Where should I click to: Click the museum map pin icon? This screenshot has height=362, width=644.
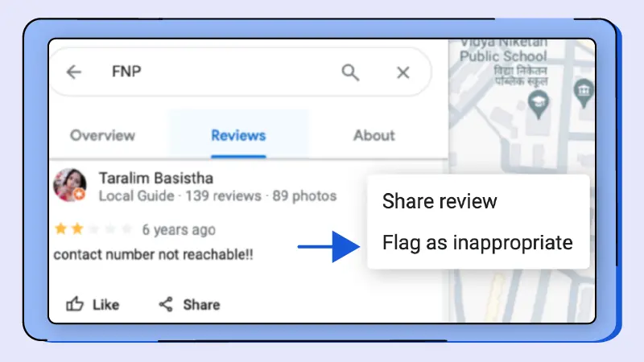(584, 93)
